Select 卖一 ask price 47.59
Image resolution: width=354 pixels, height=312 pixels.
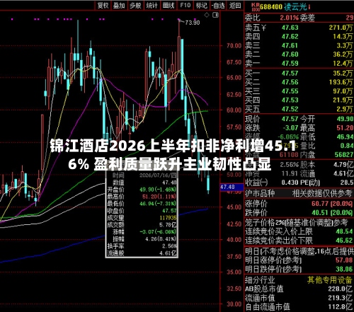290,64
